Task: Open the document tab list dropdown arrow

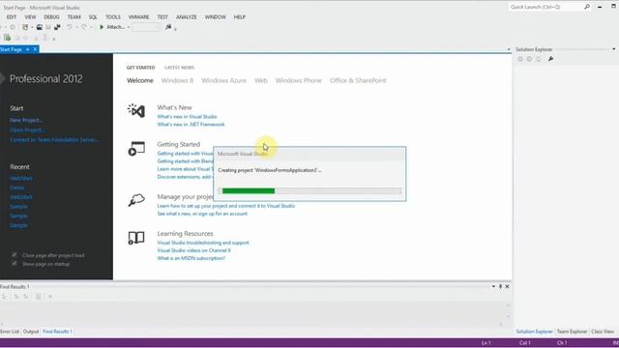Action: pos(509,49)
